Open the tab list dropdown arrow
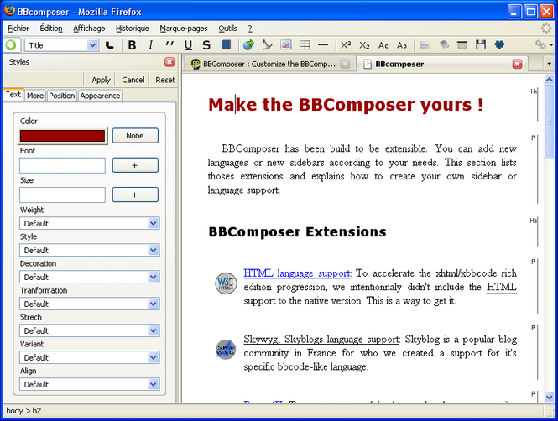Screen dimensions: 558x421 pos(549,64)
